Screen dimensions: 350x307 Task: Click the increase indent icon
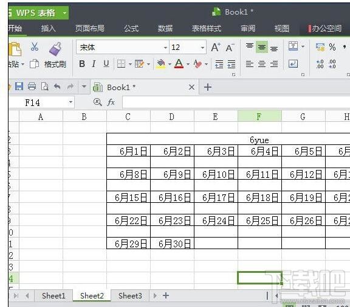point(232,64)
